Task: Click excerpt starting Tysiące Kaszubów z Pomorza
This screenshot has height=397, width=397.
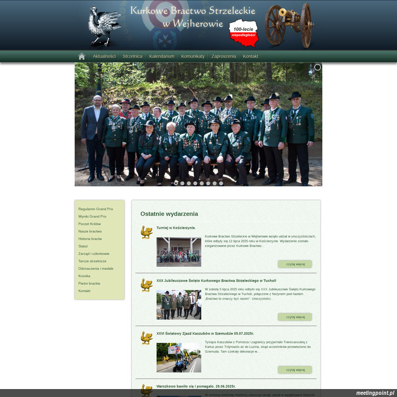Action: tap(258, 347)
